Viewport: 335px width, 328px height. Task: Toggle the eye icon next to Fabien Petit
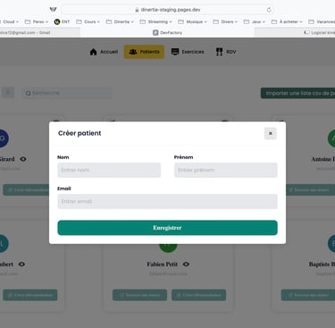186,265
